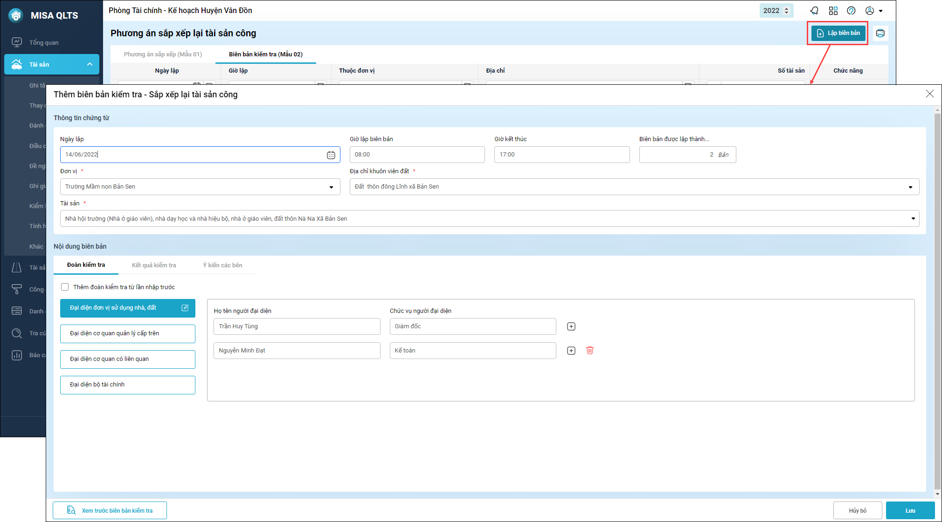Open Địa chỉ khuôn viên đất dropdown

pos(910,187)
